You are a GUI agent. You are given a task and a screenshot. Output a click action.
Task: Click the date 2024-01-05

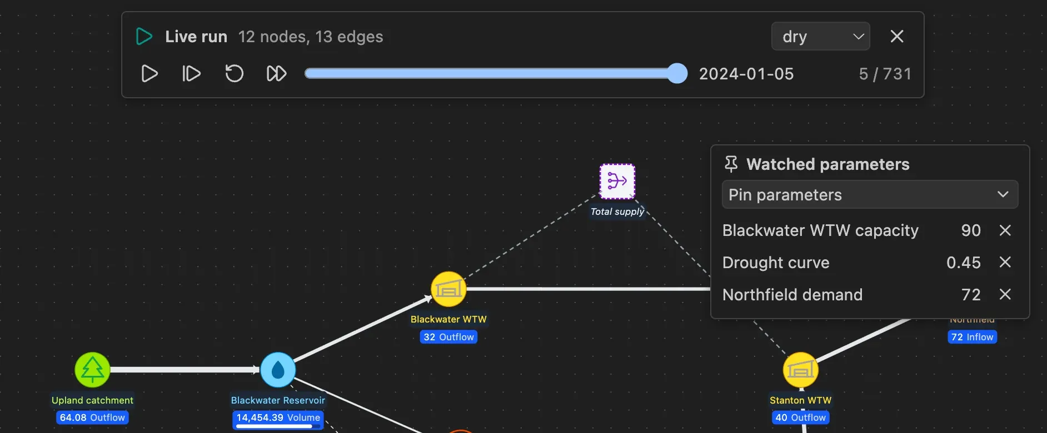[746, 74]
